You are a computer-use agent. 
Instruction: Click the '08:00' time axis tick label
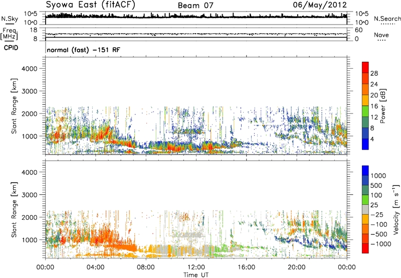[146, 267]
